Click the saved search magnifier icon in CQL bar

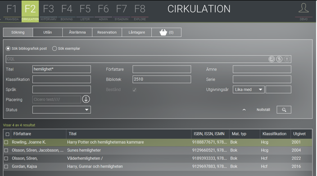tap(279, 59)
